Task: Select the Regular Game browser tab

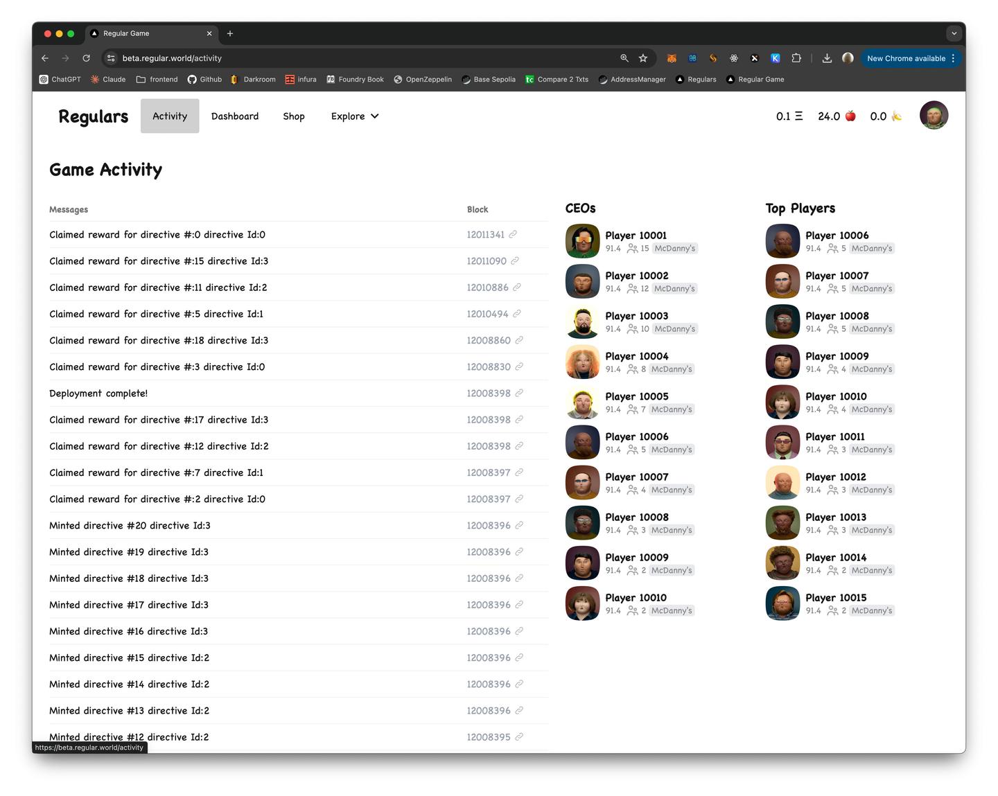Action: point(151,33)
